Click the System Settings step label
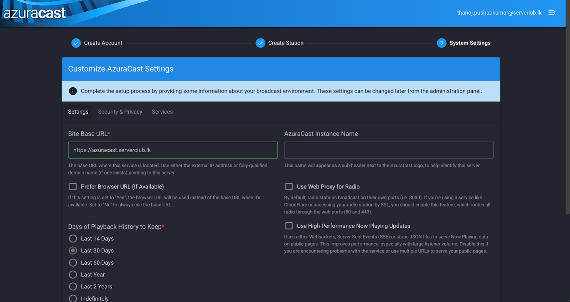 [470, 43]
